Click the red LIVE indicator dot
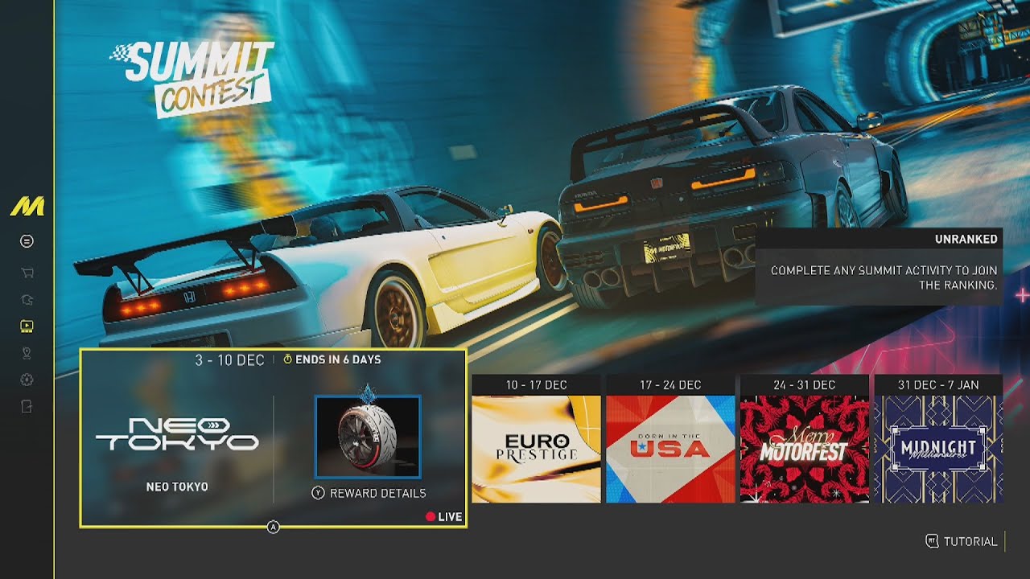The width and height of the screenshot is (1030, 579). click(x=430, y=517)
